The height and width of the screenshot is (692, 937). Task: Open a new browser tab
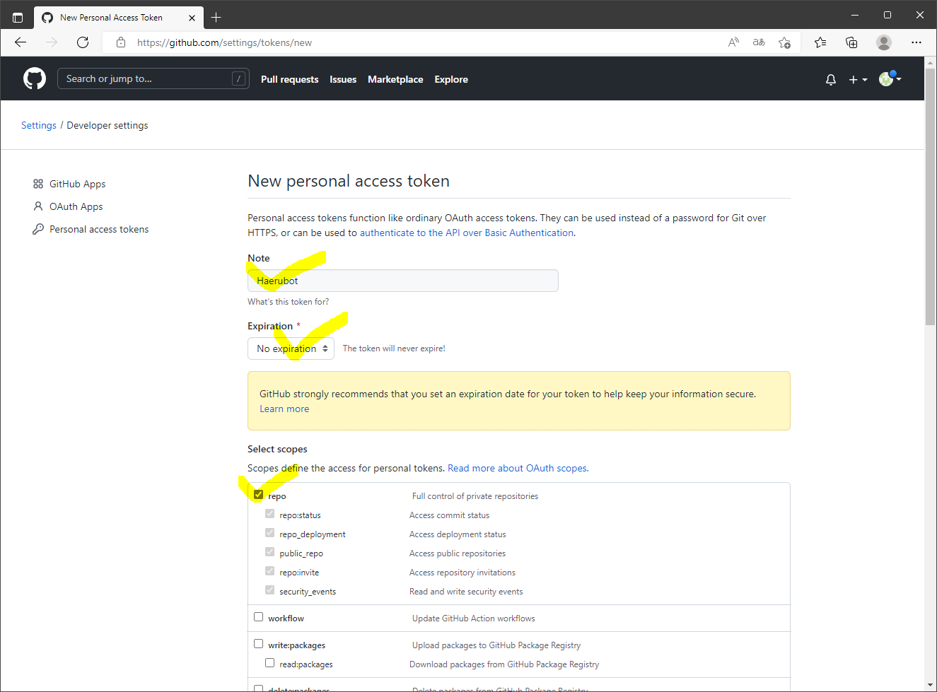point(216,17)
